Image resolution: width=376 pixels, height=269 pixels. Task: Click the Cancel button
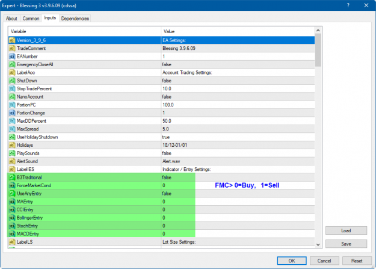click(x=324, y=261)
